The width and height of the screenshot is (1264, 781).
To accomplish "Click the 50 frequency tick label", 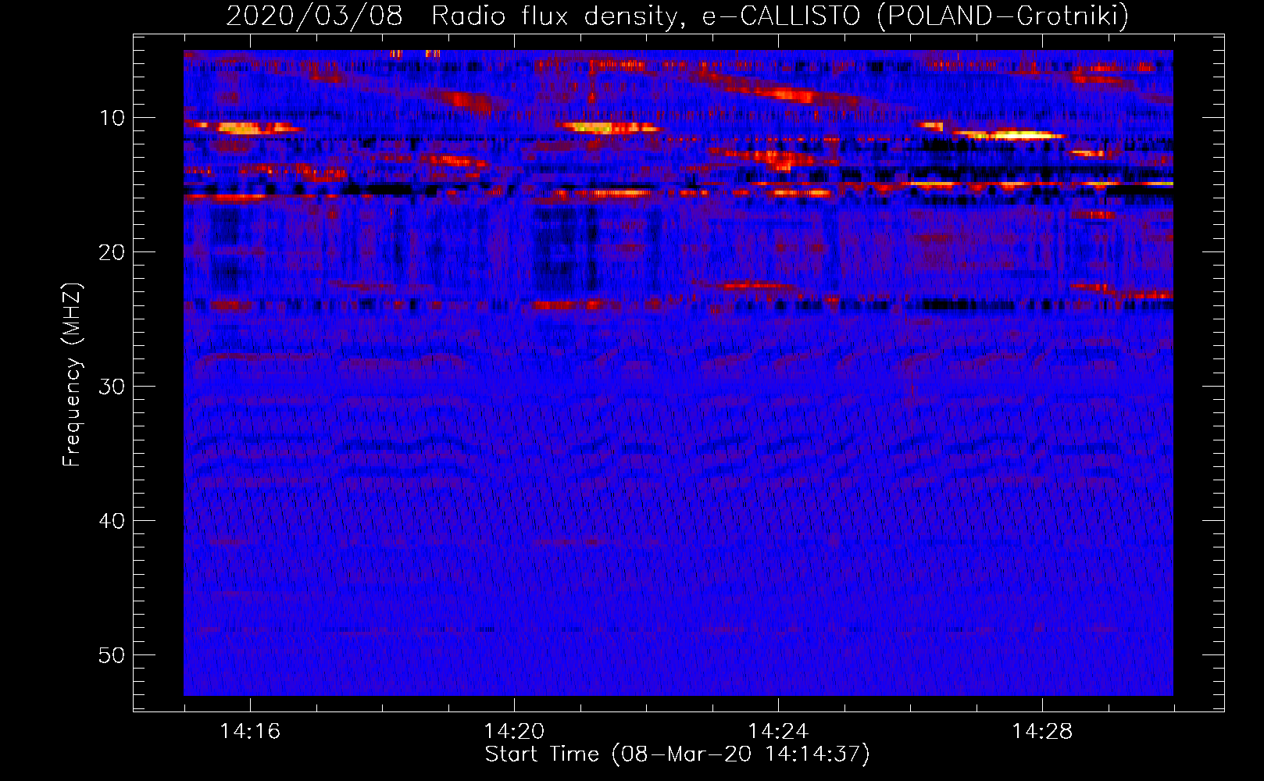I will [112, 655].
